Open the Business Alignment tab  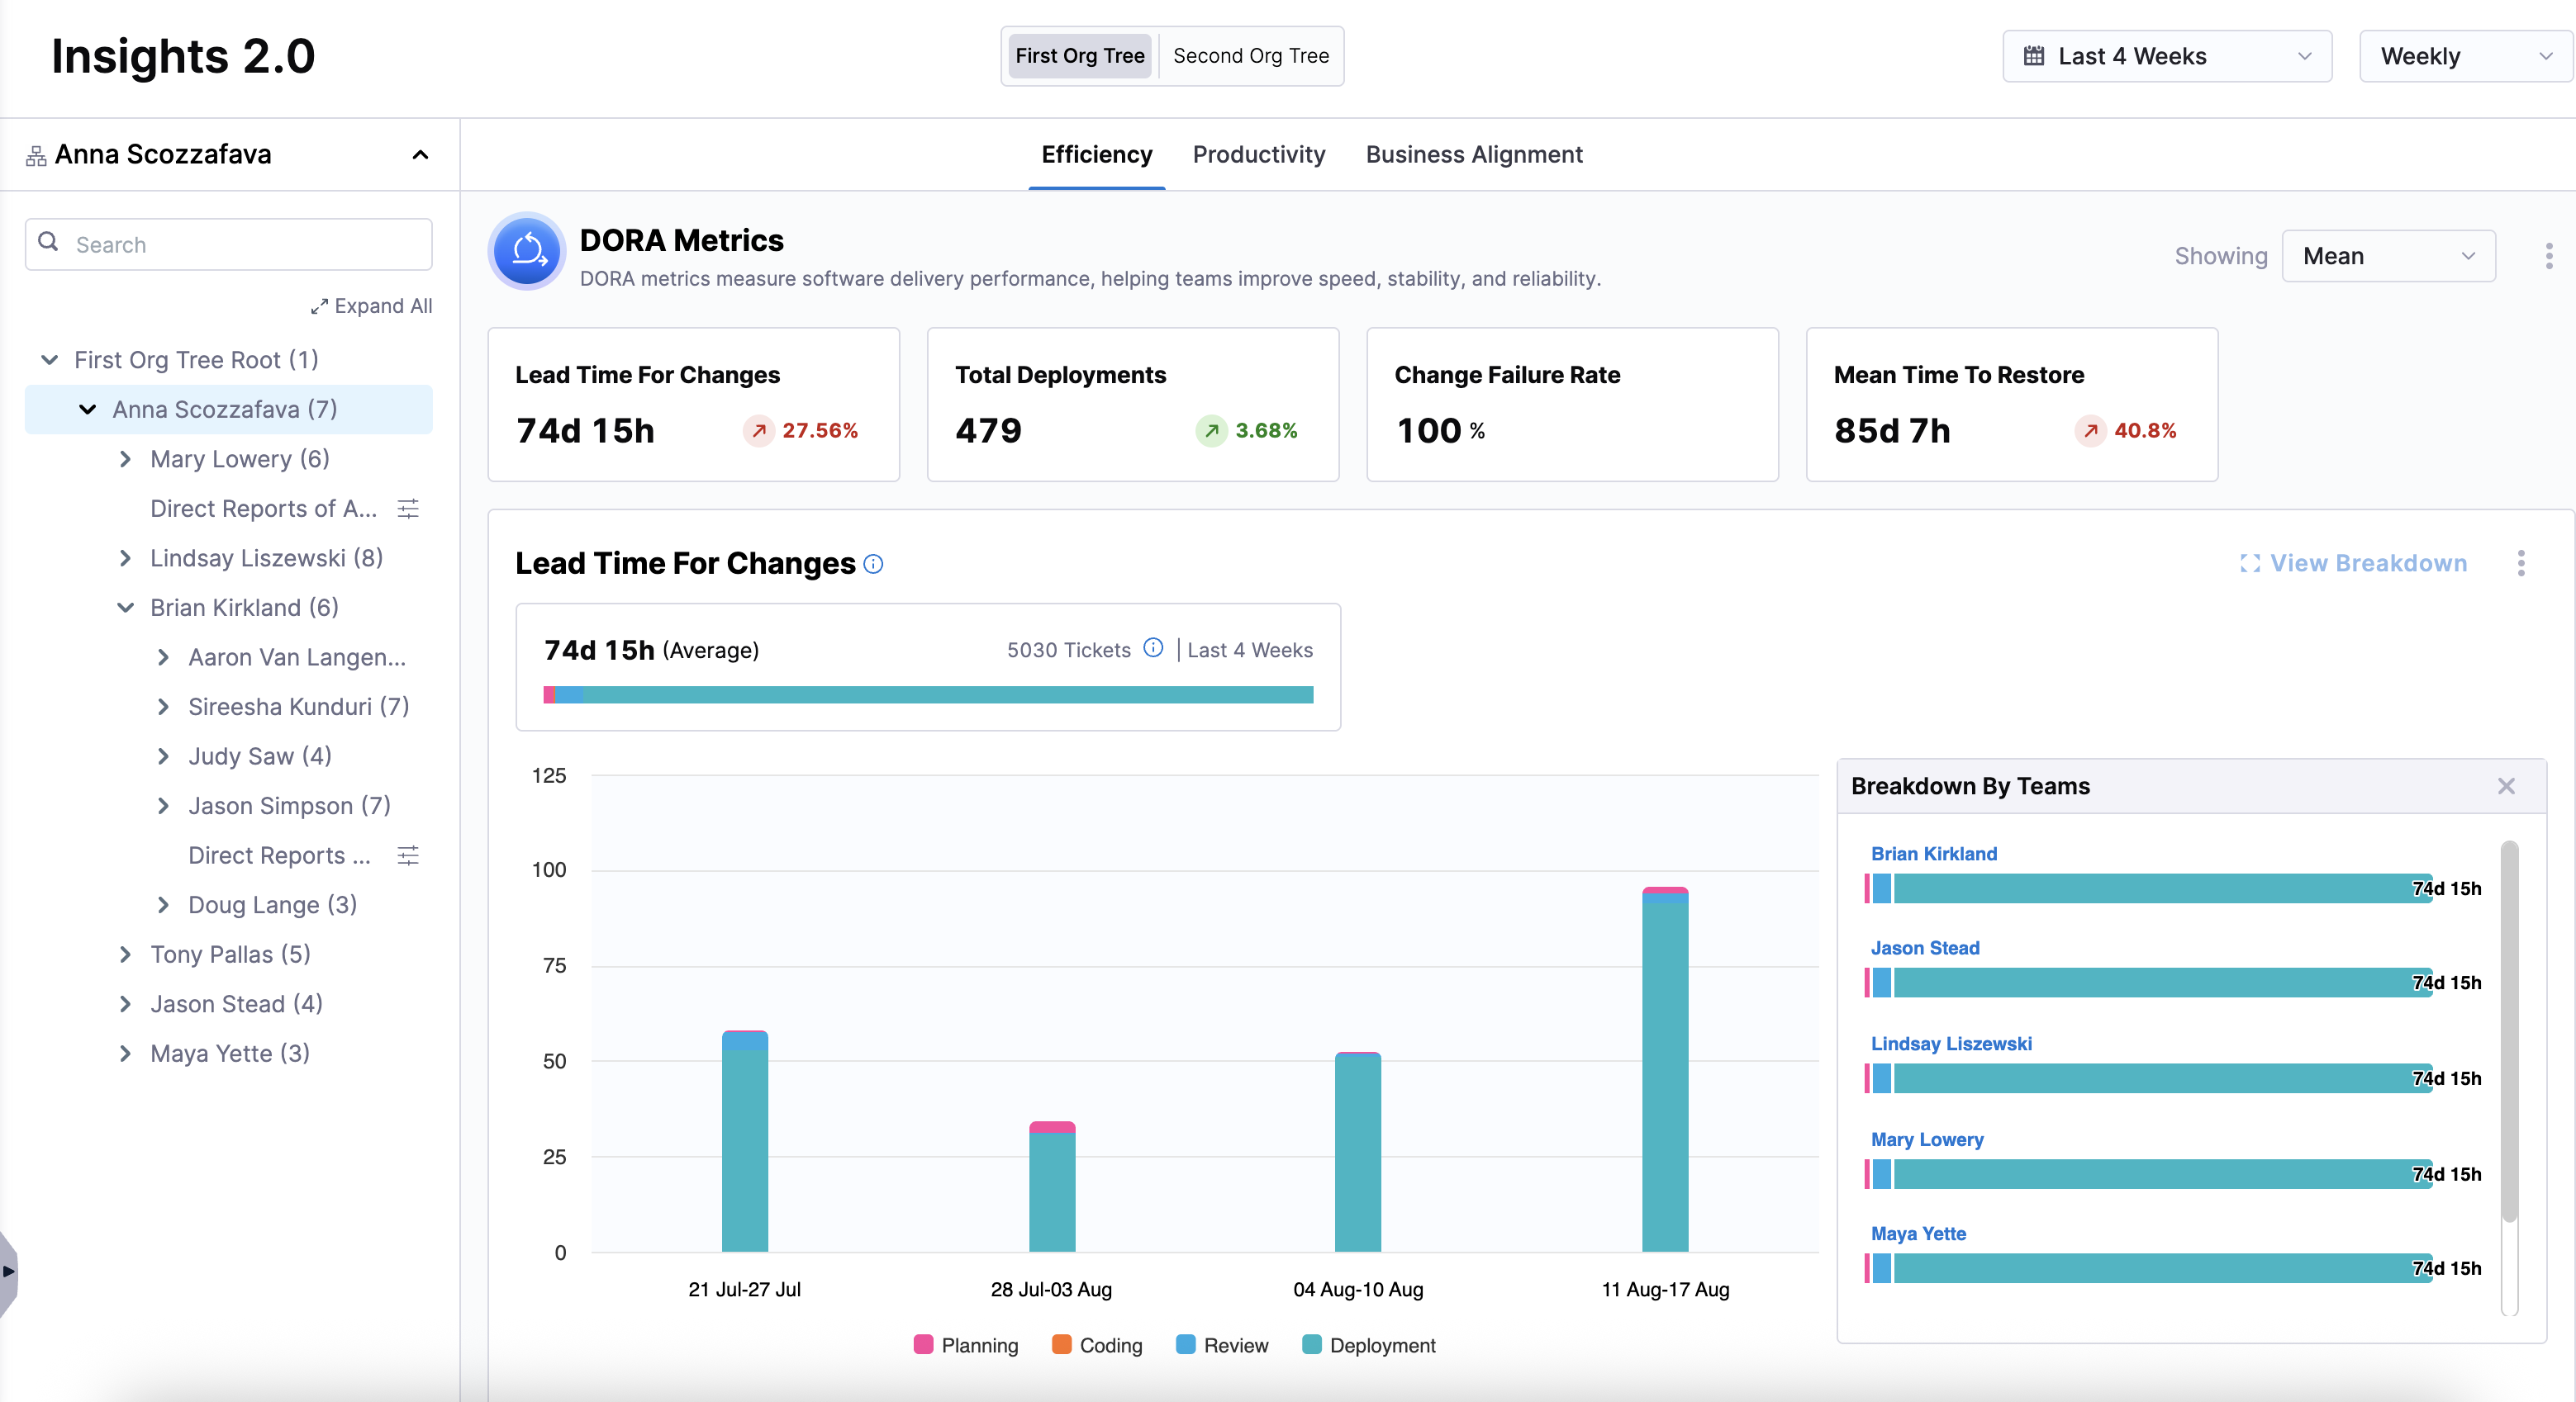(x=1473, y=155)
